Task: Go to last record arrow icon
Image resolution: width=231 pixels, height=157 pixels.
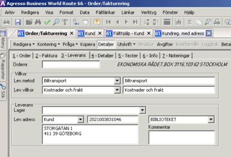Action: click(x=135, y=22)
